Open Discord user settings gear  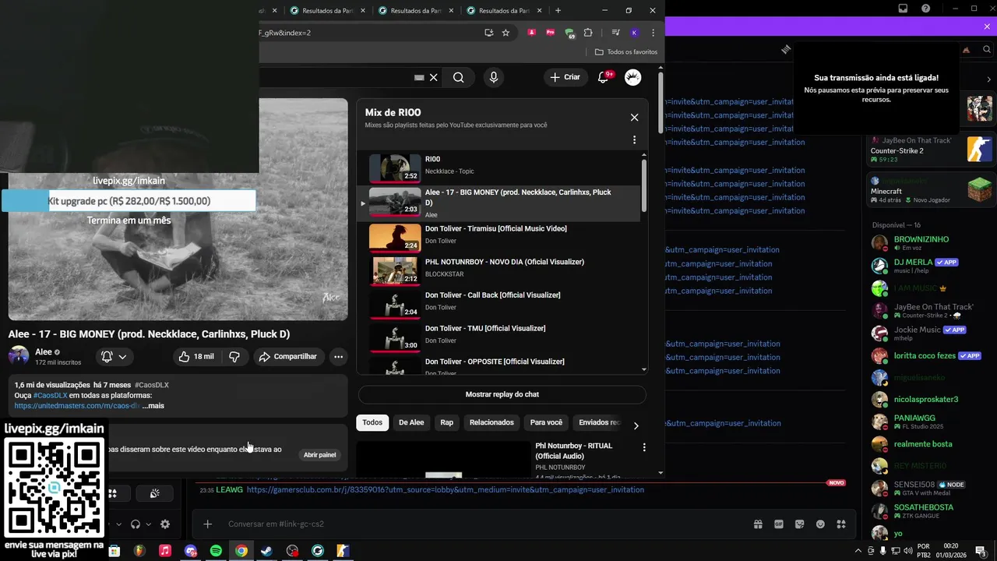165,524
